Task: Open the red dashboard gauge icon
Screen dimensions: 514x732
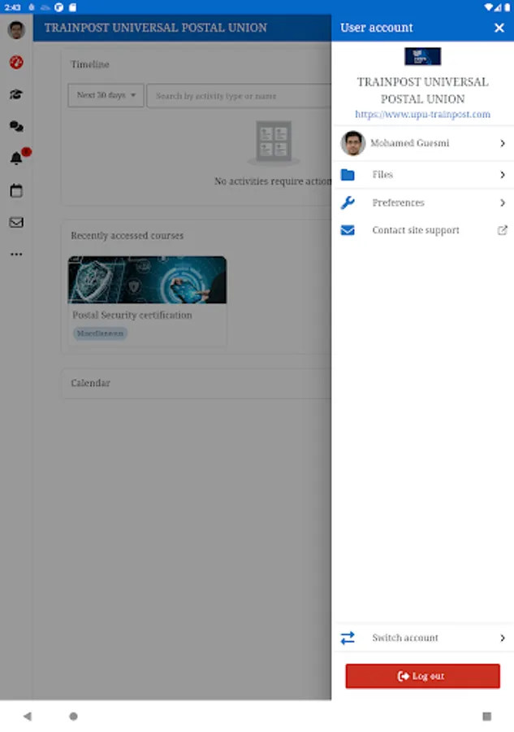Action: click(16, 62)
